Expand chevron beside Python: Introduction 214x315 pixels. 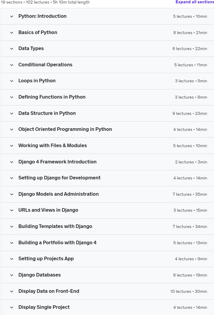click(12, 17)
